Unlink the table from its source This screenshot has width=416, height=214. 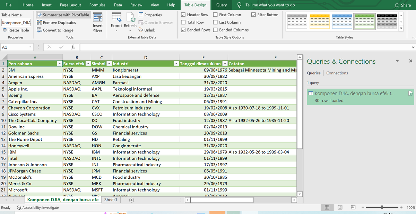click(x=147, y=30)
